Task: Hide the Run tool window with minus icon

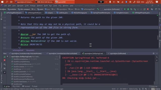Action: point(157,53)
